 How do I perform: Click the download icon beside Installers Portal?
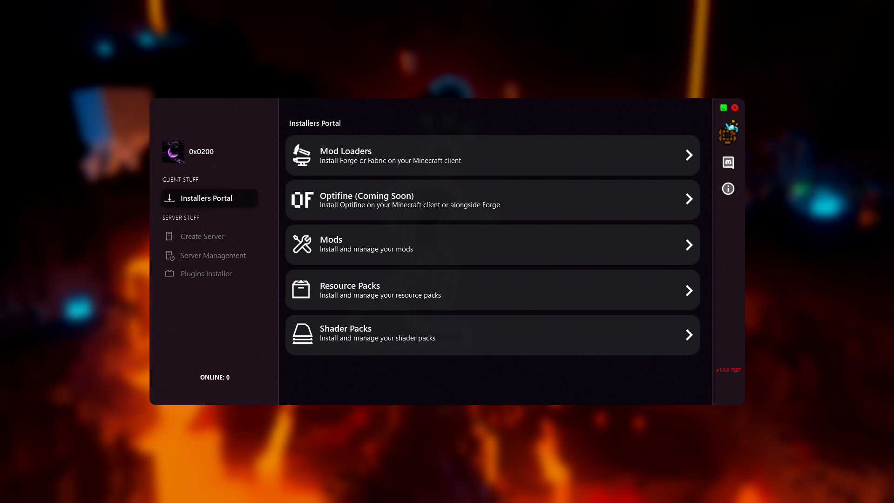tap(170, 198)
